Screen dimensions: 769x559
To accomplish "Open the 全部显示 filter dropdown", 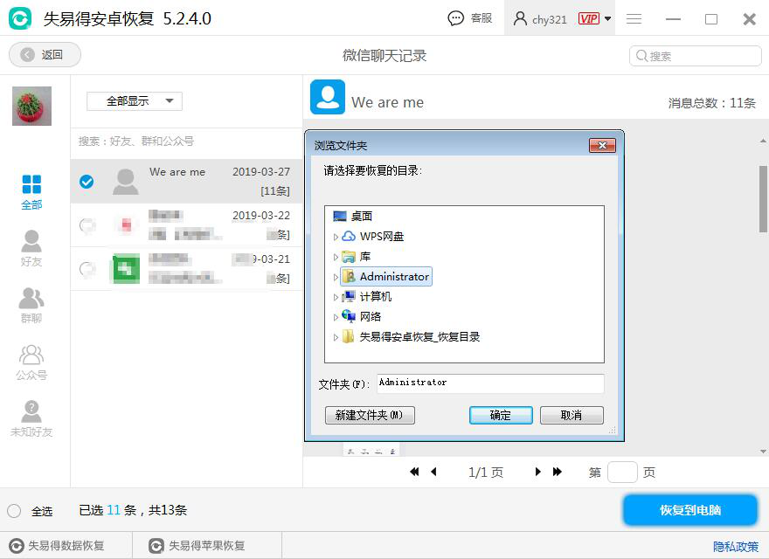I will pos(133,100).
